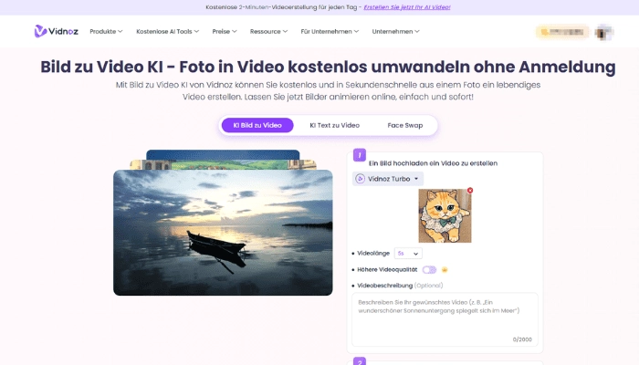This screenshot has width=639, height=365.
Task: Click the premium crown icon
Action: pyautogui.click(x=445, y=270)
